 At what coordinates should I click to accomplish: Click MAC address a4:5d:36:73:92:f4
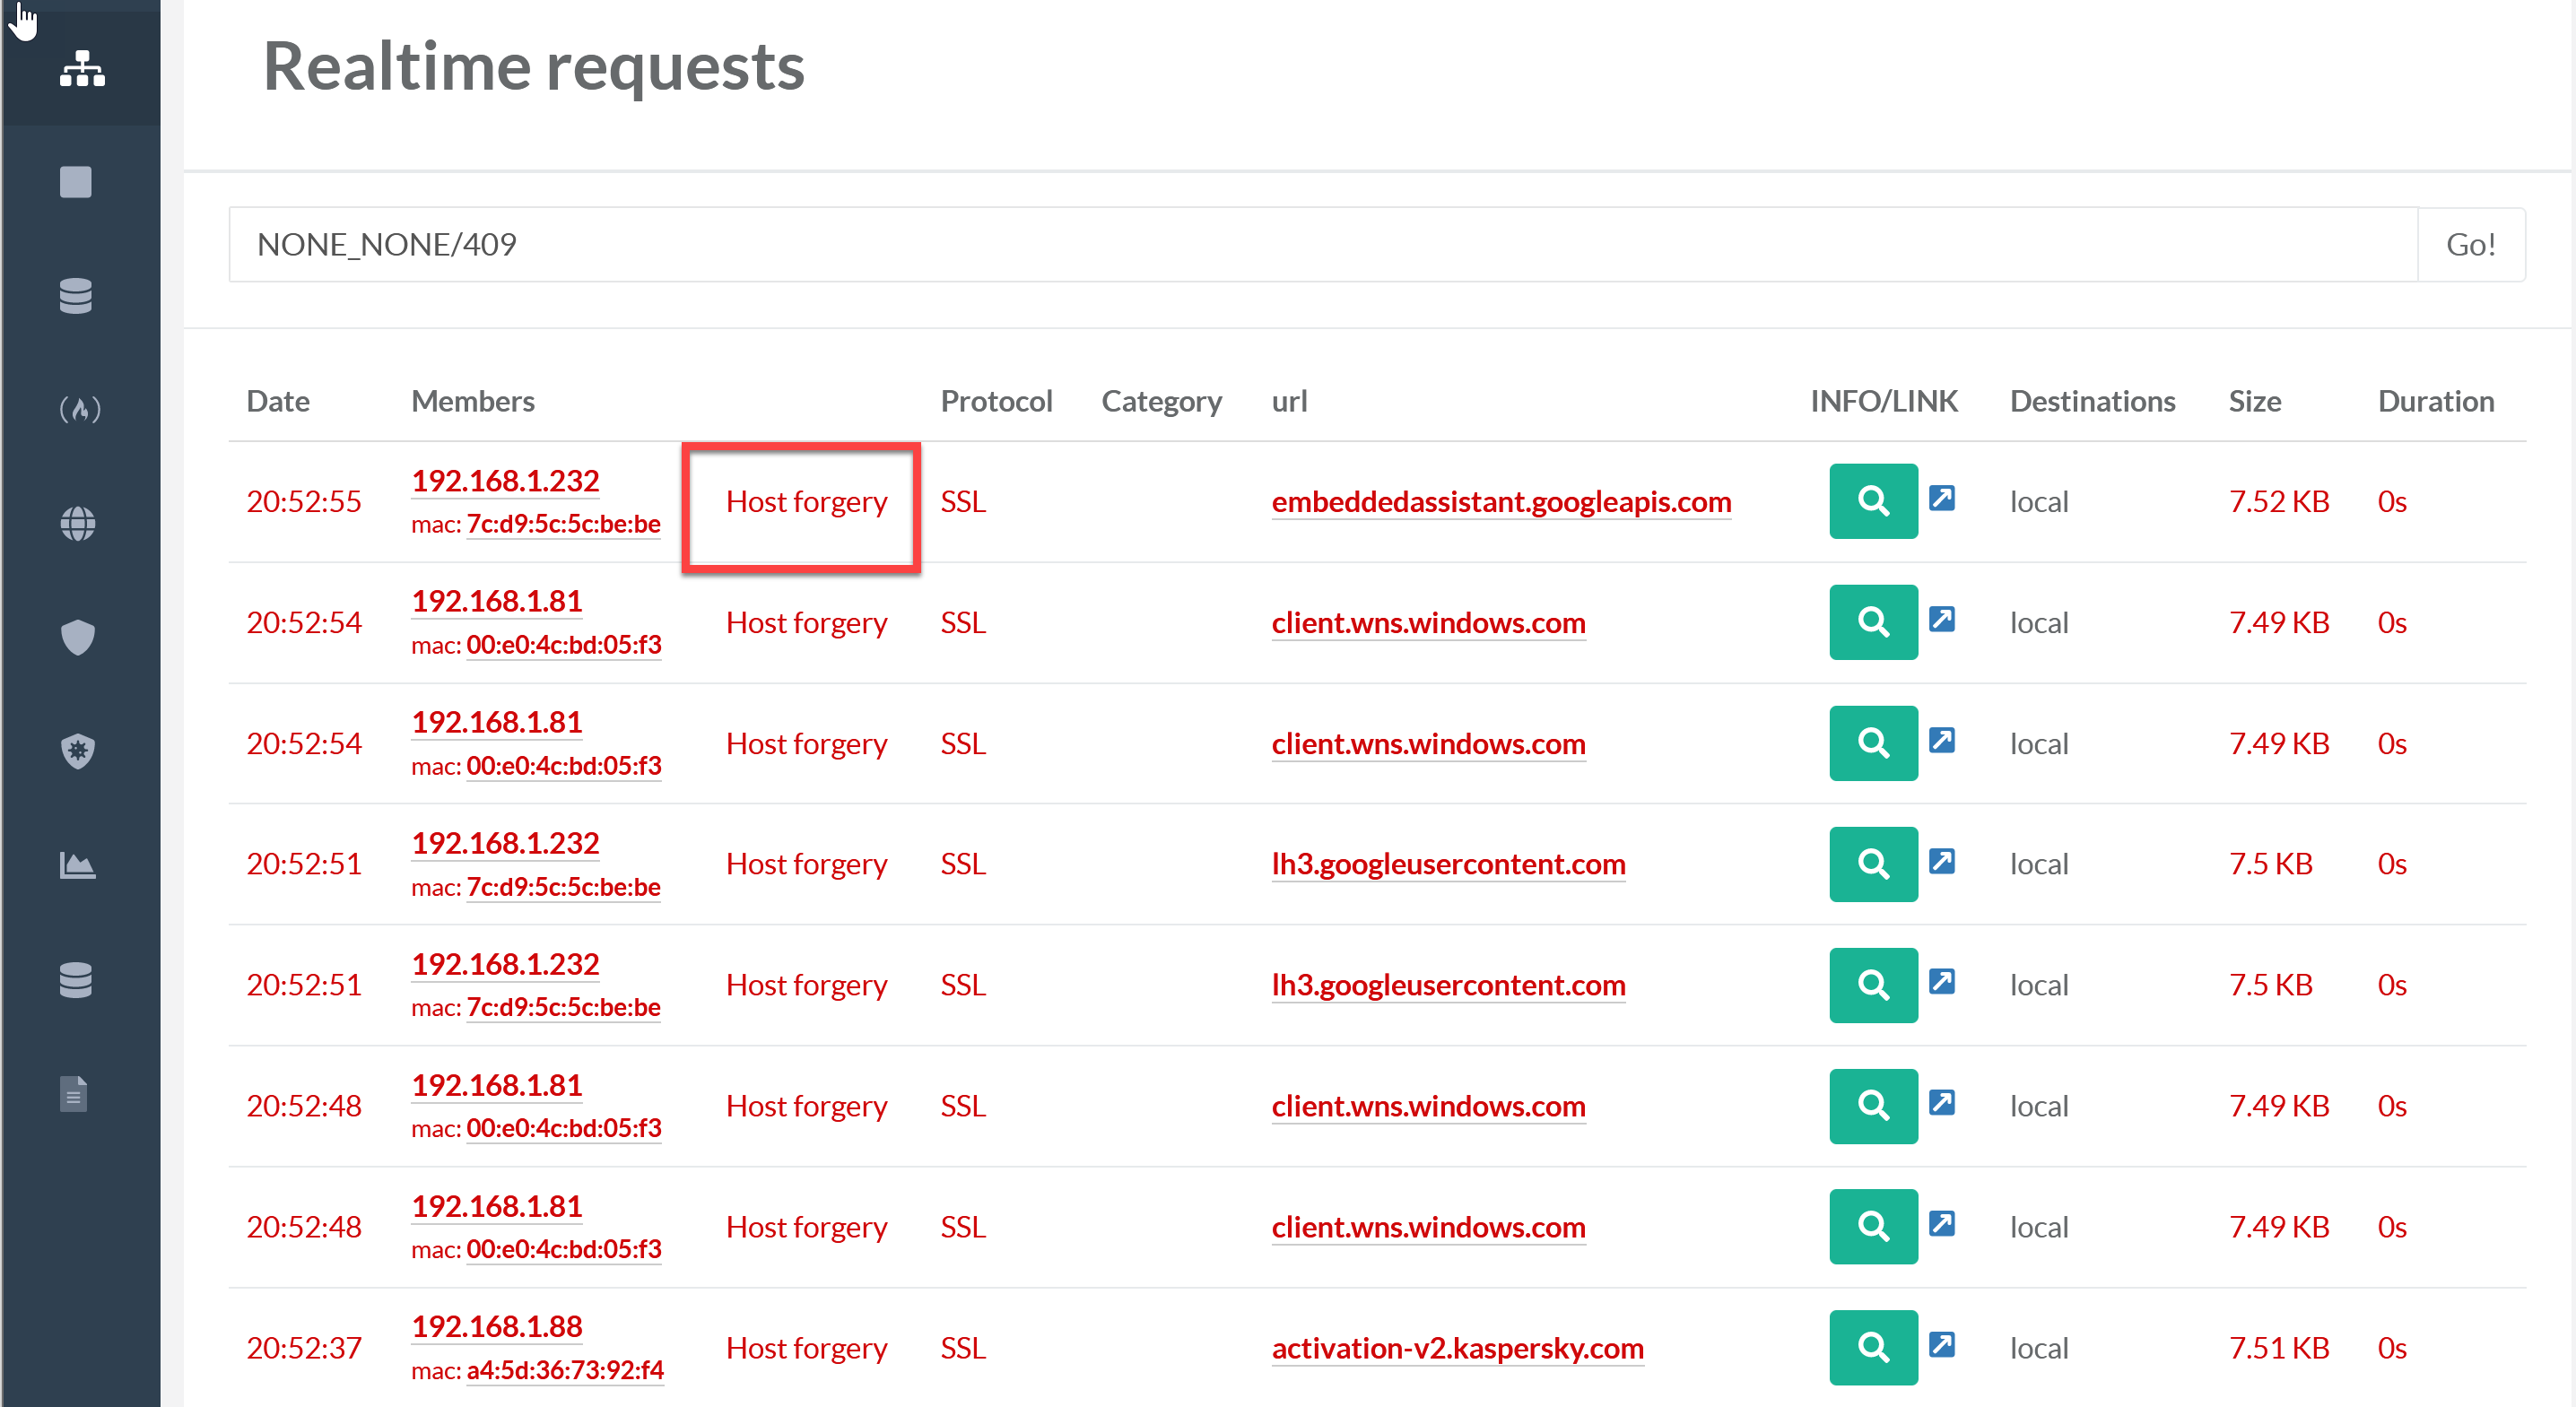(564, 1369)
